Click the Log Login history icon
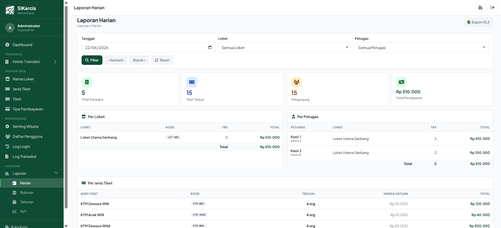The width and height of the screenshot is (501, 228). click(x=7, y=147)
